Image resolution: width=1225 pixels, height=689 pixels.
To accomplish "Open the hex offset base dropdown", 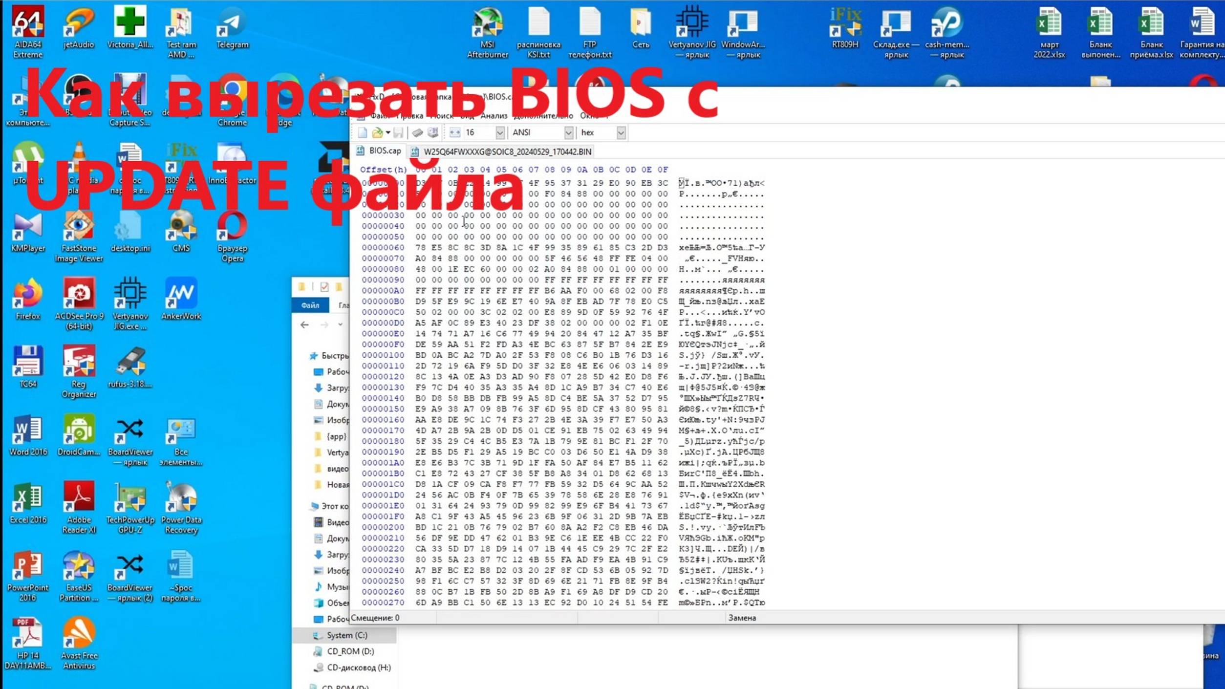I will tap(622, 133).
